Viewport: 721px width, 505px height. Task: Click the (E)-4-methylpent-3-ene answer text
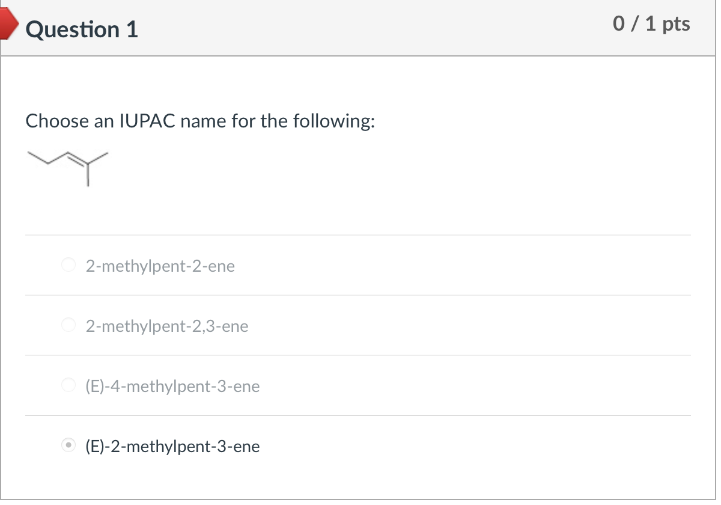pyautogui.click(x=172, y=387)
